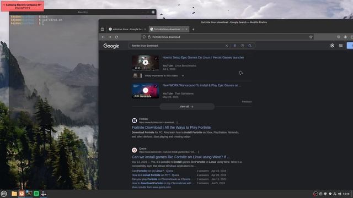This screenshot has height=198, width=353.
Task: Start Google voice search microphone
Action: [x=235, y=46]
